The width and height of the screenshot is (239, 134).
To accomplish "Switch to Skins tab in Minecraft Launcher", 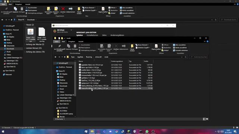I will [104, 35].
